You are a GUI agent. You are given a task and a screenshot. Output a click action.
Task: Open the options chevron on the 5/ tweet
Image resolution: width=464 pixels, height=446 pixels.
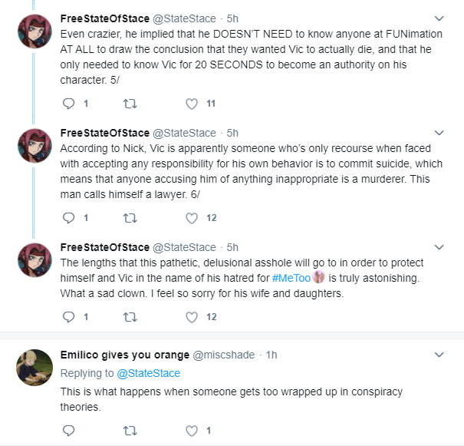[x=439, y=18]
